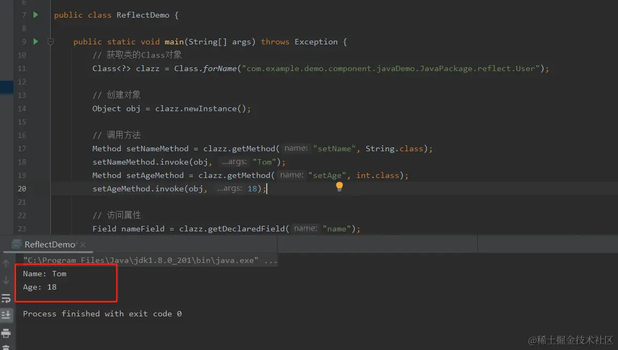Image resolution: width=618 pixels, height=350 pixels.
Task: Click 'Object obj' declaration on line 14
Action: click(116, 108)
